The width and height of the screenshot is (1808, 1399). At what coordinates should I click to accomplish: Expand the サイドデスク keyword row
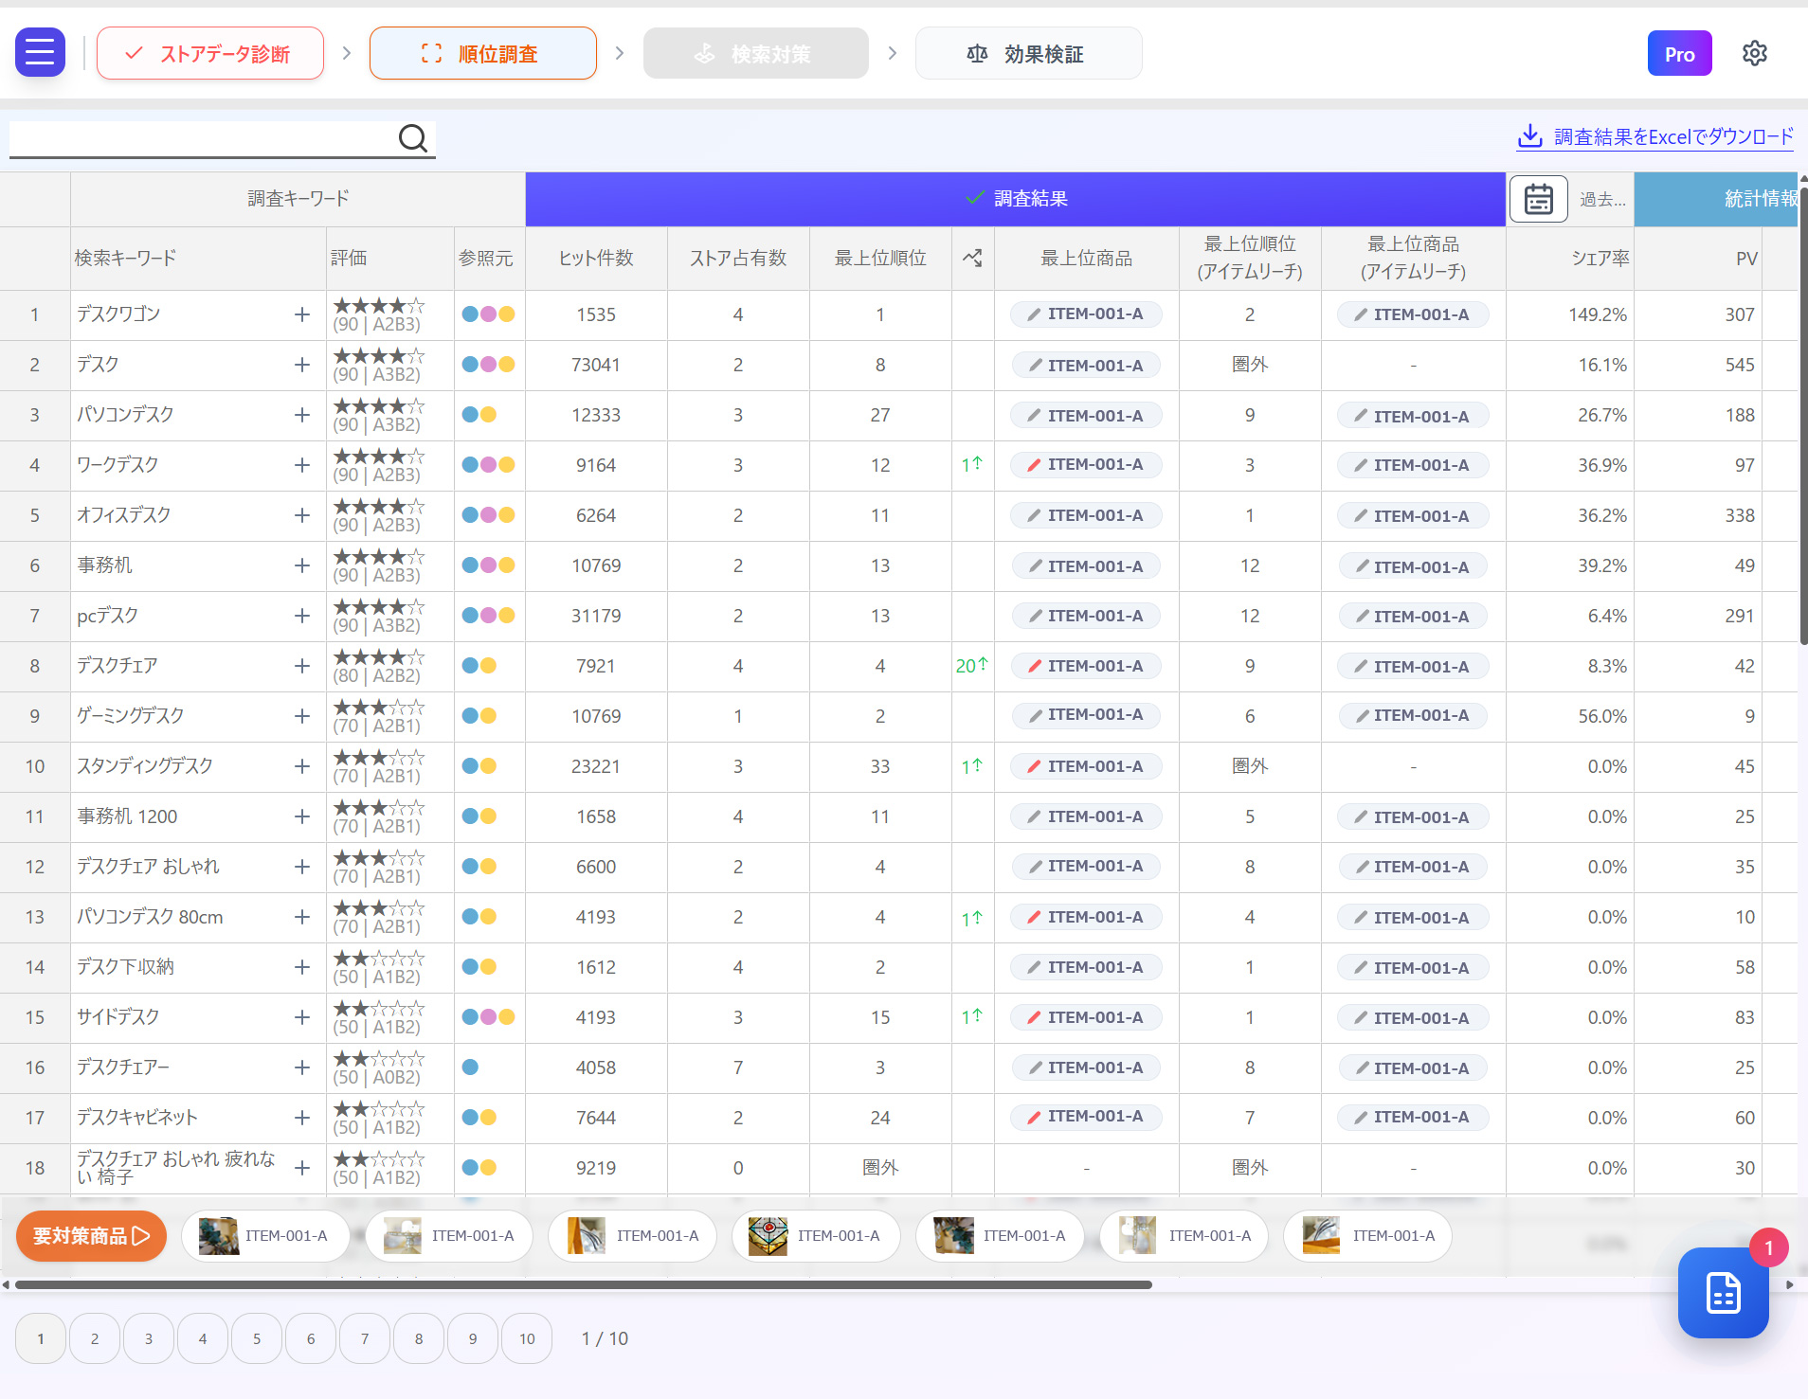coord(301,1017)
